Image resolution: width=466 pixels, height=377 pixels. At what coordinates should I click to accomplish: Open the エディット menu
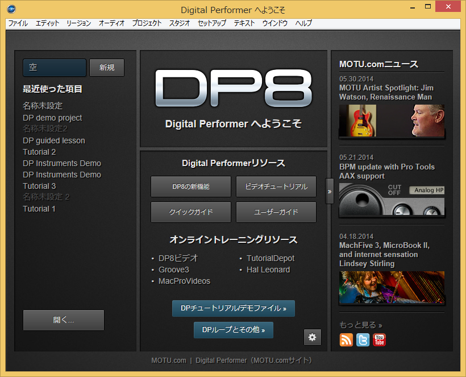click(47, 23)
